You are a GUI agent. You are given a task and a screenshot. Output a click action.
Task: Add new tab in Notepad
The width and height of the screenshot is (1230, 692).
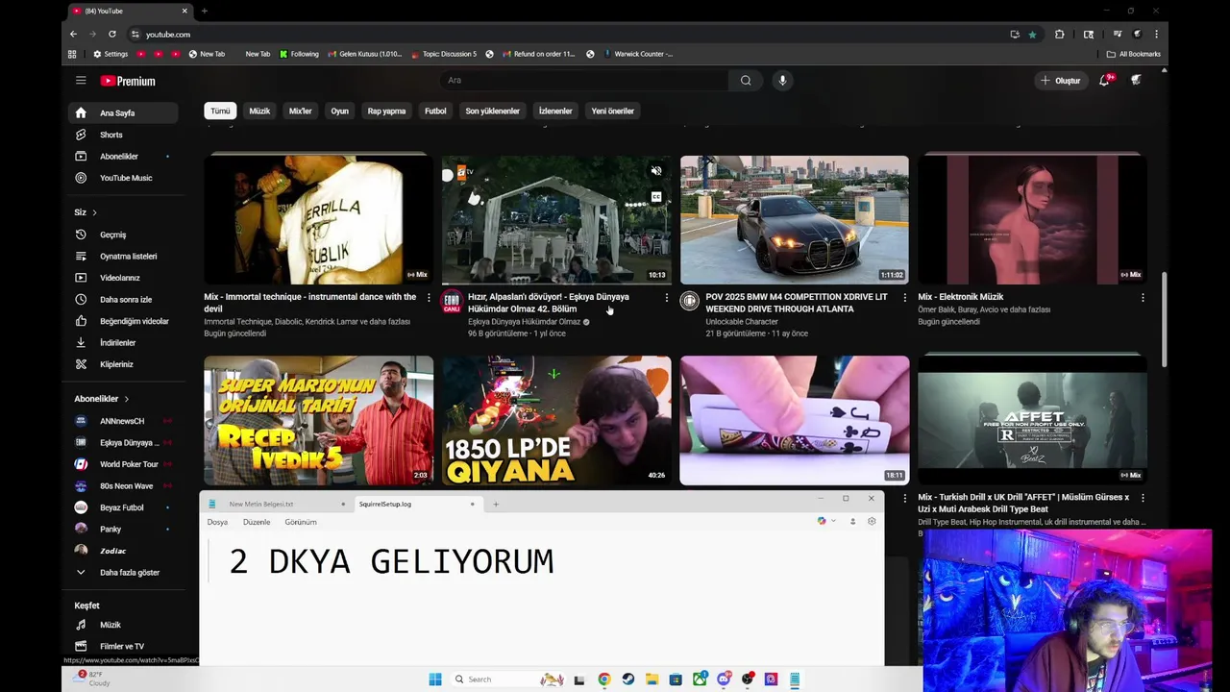click(x=496, y=504)
